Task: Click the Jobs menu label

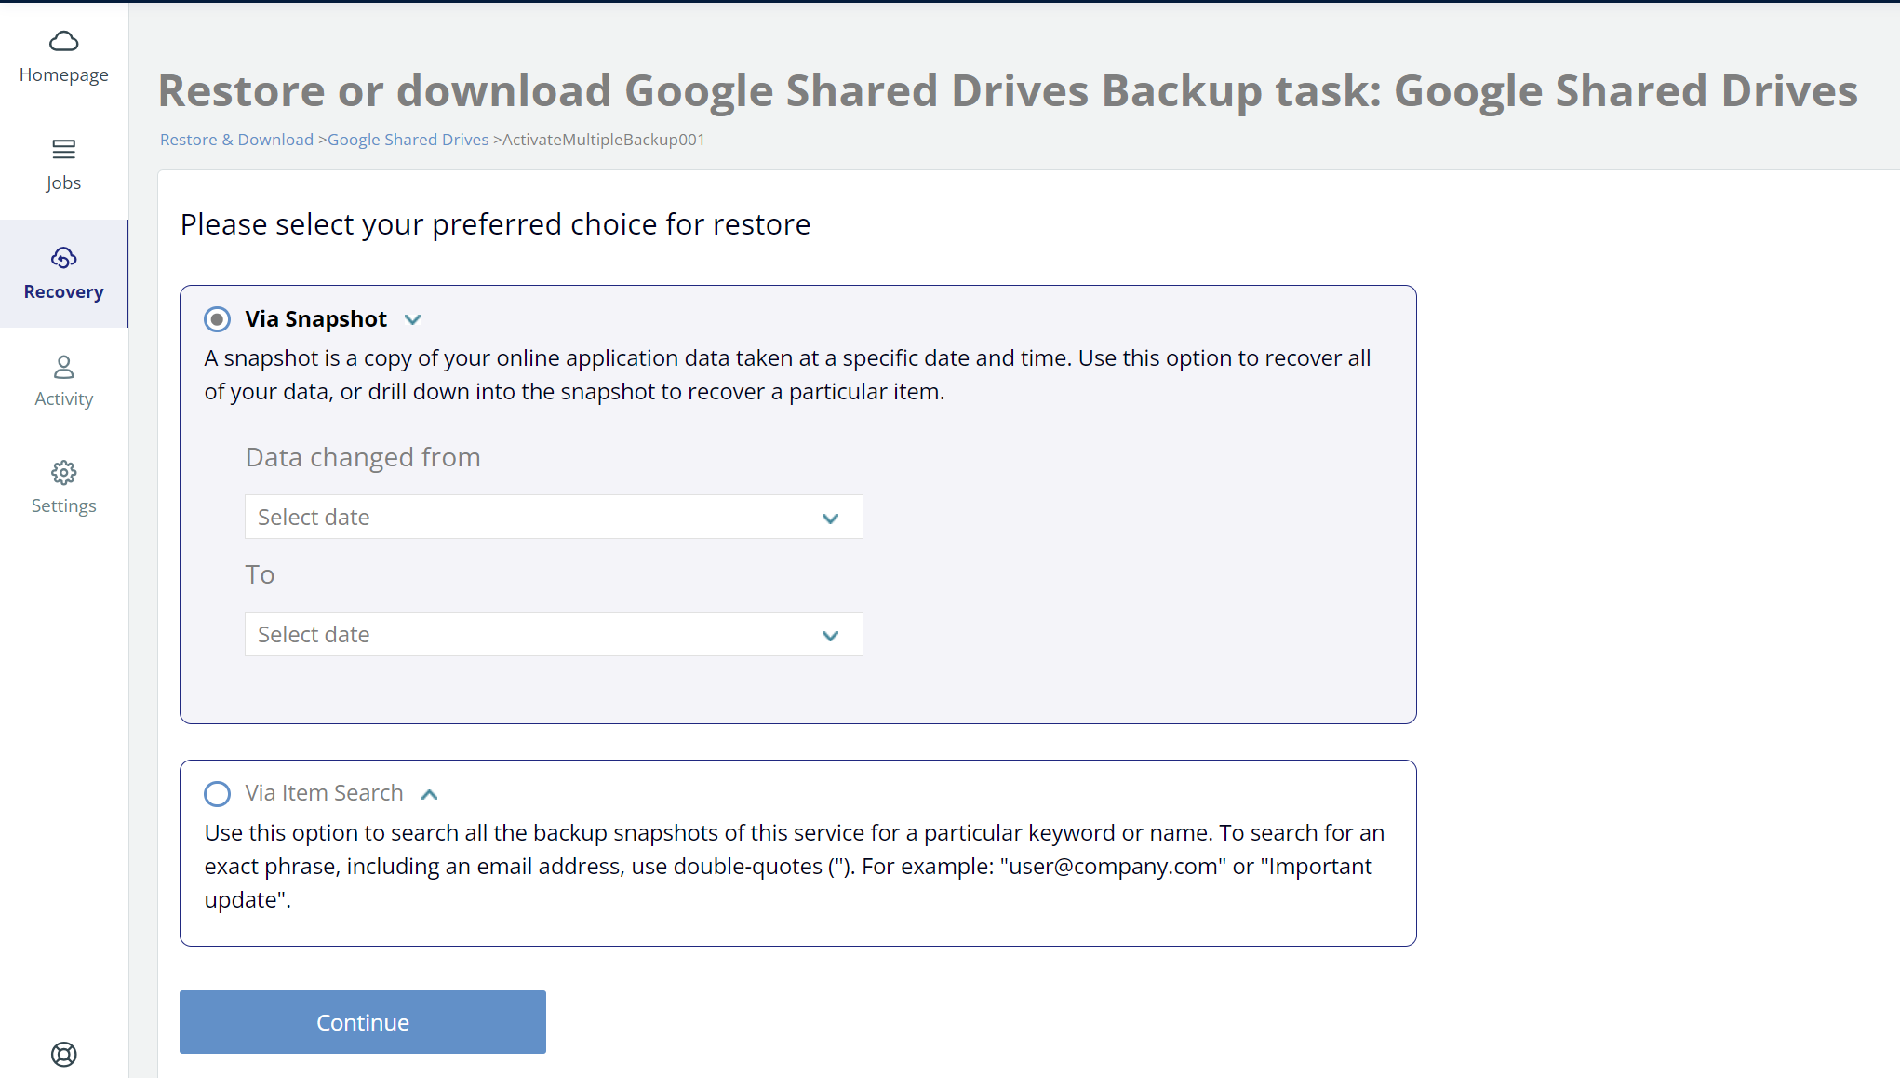Action: [63, 182]
